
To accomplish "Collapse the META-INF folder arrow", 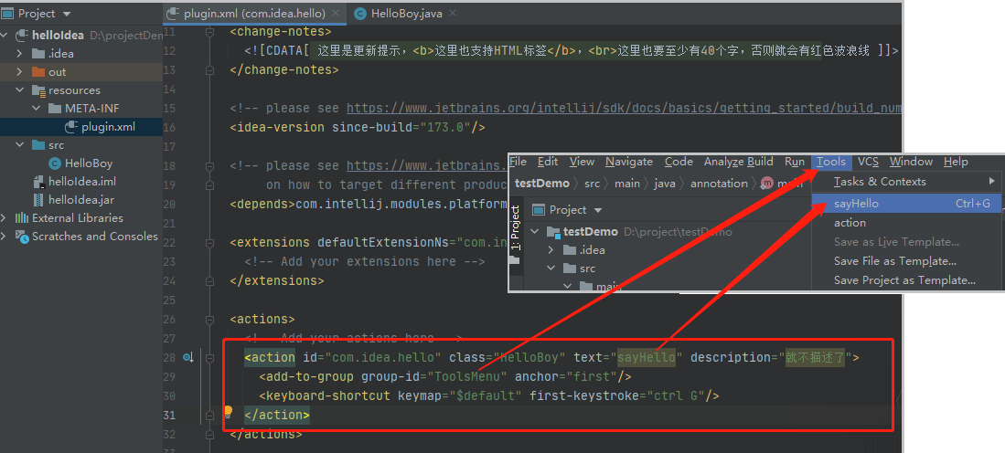I will (x=36, y=108).
